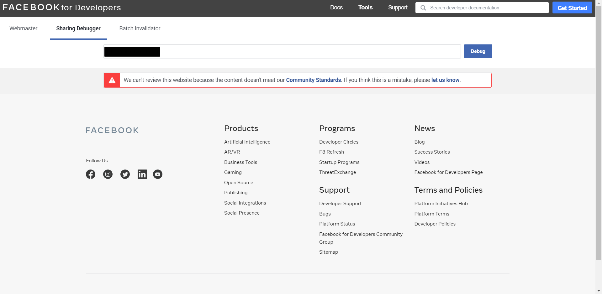Screen dimensions: 602x294
Task: Open the Twitter social icon
Action: point(125,174)
